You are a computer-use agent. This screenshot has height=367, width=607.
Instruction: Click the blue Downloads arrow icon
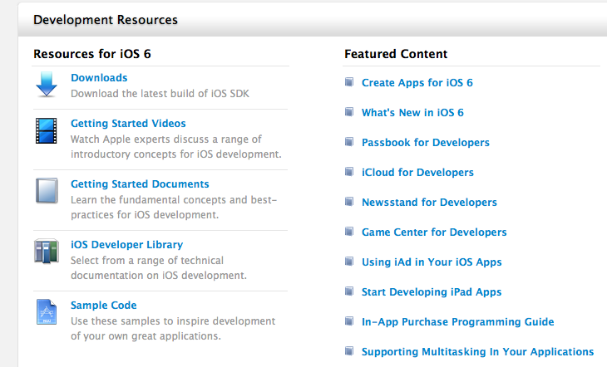click(x=47, y=85)
